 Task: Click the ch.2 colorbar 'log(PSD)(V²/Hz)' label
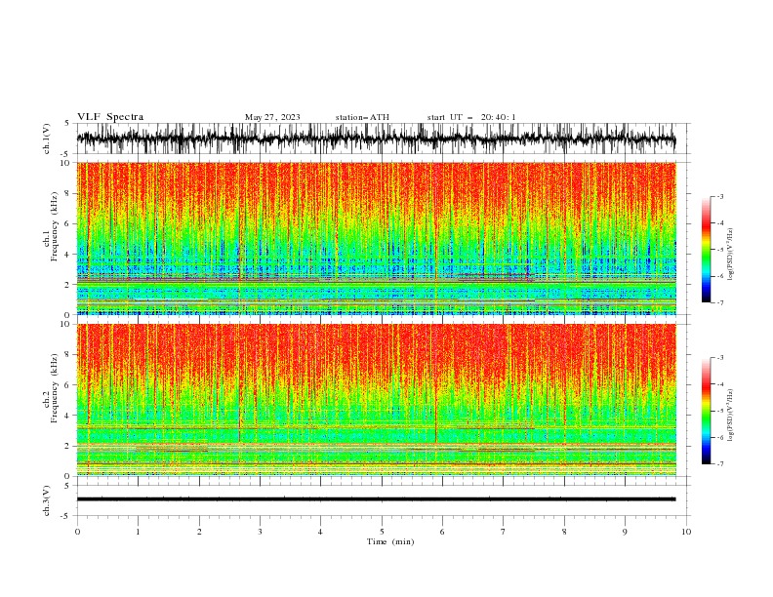731,416
